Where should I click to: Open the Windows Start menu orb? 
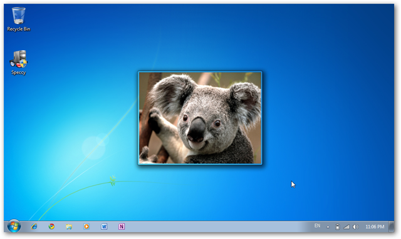click(x=14, y=226)
